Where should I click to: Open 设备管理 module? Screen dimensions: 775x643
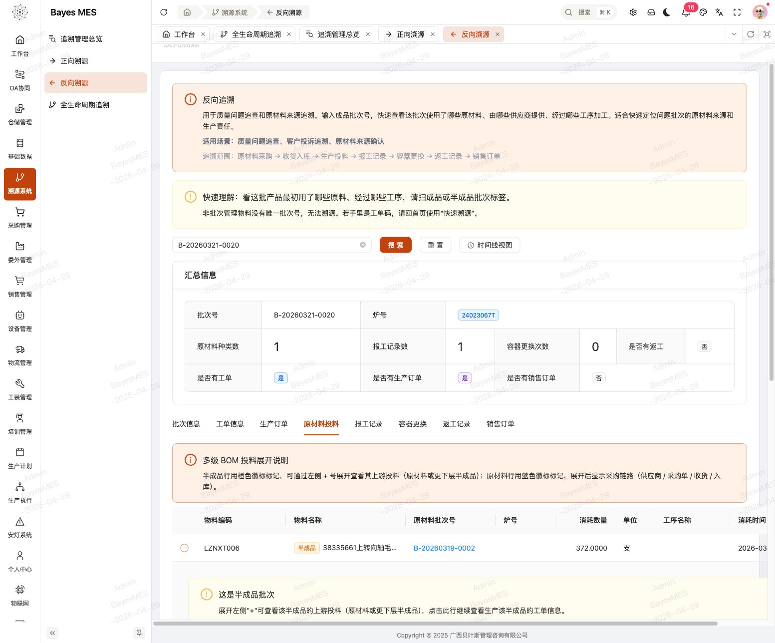20,321
